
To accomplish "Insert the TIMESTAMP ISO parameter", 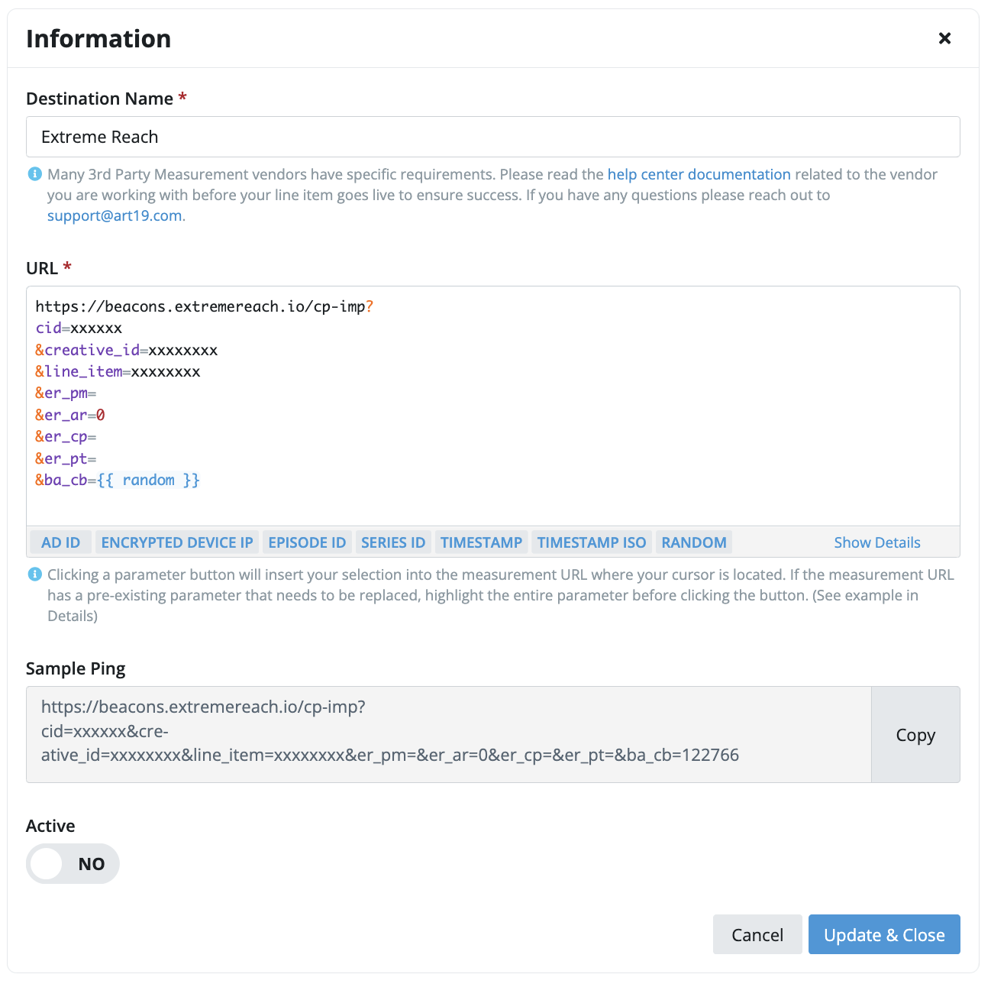I will [592, 542].
